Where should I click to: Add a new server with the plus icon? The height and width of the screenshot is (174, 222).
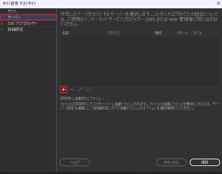coord(64,90)
